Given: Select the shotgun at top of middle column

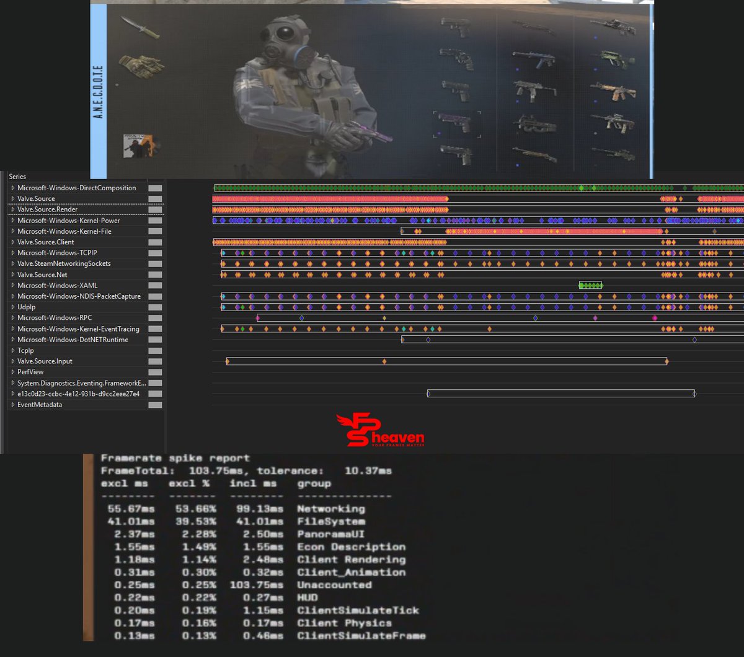Looking at the screenshot, I should click(x=533, y=27).
